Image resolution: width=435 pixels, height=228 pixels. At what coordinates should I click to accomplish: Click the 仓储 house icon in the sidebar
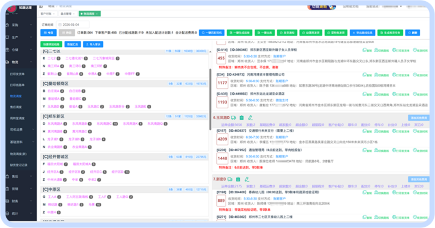click(7, 50)
